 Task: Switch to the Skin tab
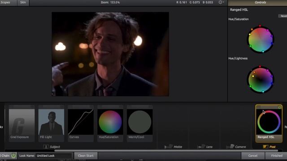point(23,2)
